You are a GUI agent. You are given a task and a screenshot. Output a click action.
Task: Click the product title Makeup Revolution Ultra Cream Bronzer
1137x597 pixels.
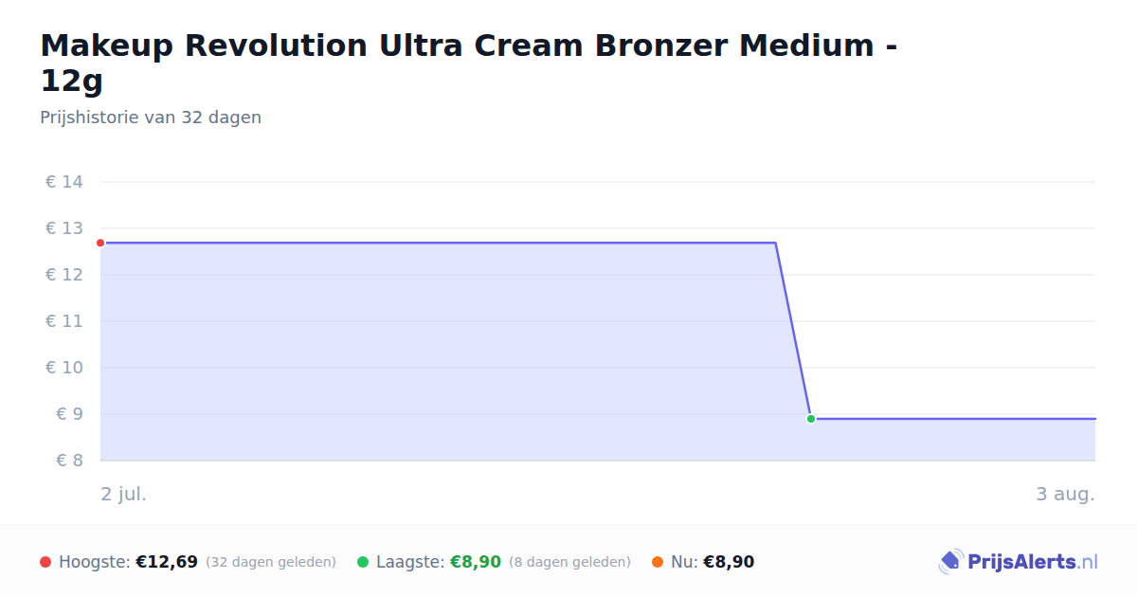469,63
